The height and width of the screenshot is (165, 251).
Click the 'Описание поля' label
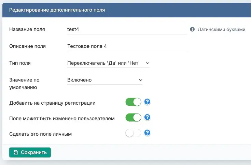pos(27,46)
